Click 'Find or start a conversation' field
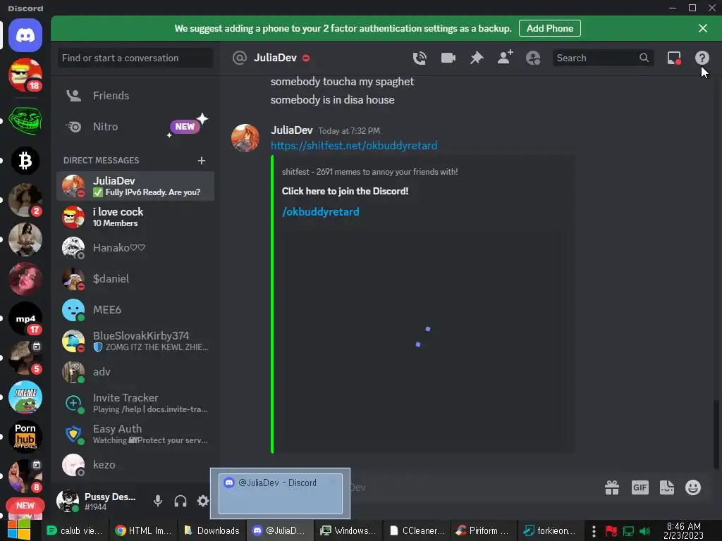Viewport: 722px width, 541px height. point(135,58)
